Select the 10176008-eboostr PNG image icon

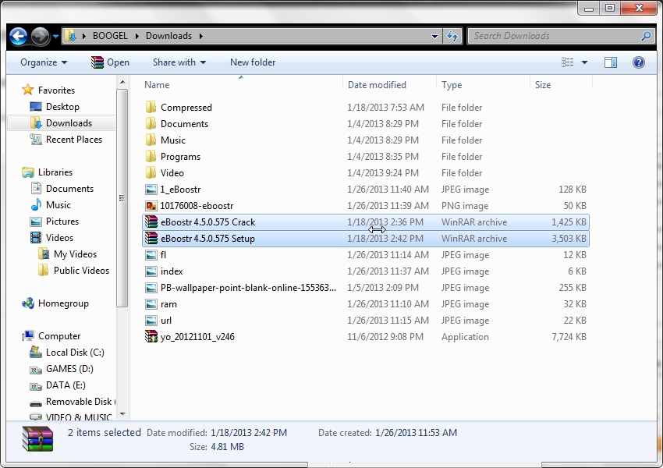(151, 206)
